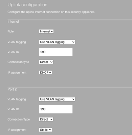
Task: Click the VLAN ID field containing 998
Action: point(56,109)
